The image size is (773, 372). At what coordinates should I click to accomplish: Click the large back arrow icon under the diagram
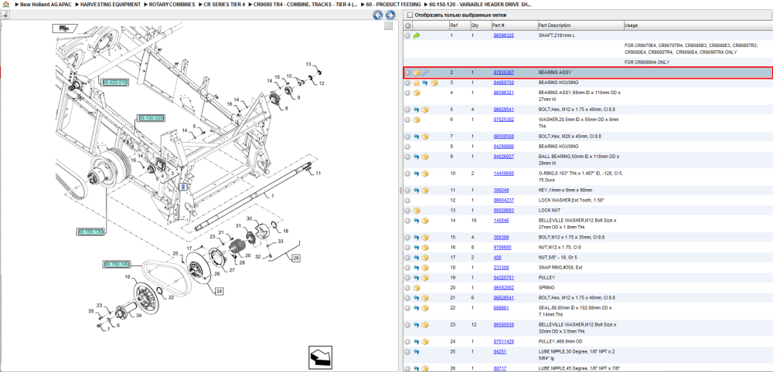point(321,357)
